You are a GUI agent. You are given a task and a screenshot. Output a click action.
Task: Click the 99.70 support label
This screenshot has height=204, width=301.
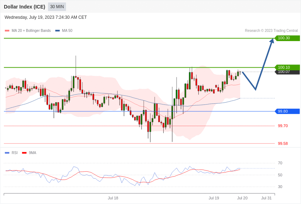283,126
